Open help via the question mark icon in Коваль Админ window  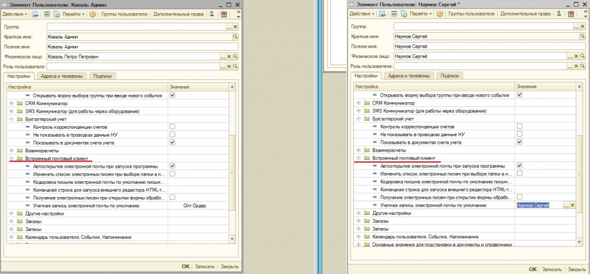pos(93,14)
